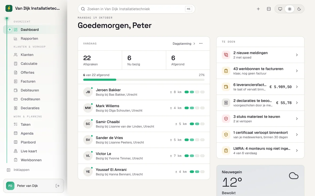Open Facturen from the sidebar
This screenshot has height=196, width=315.
tap(34, 81)
